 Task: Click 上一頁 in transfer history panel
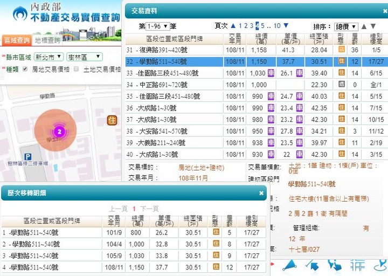pos(118,209)
